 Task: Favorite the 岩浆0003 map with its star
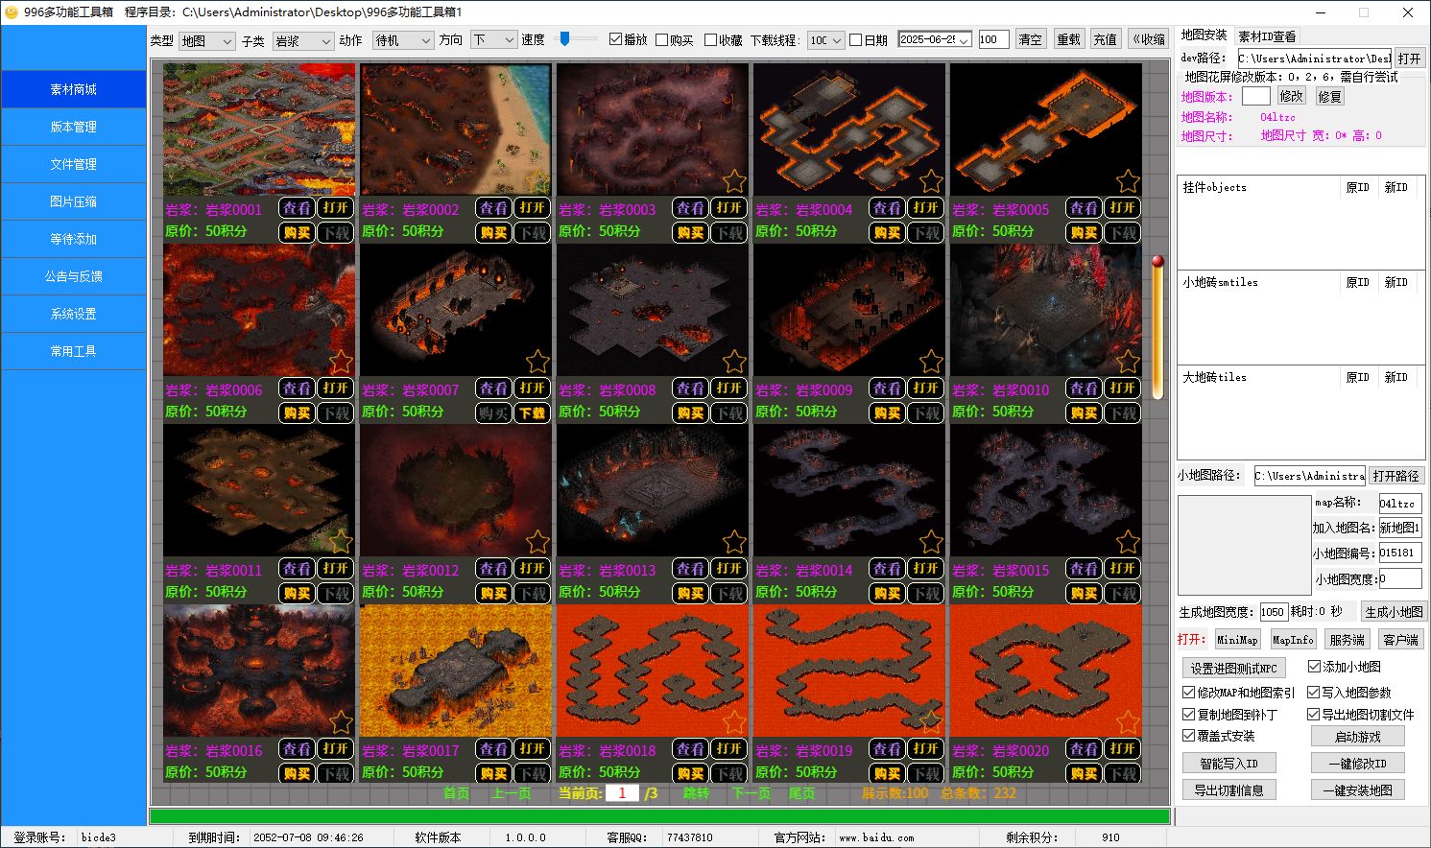click(734, 181)
